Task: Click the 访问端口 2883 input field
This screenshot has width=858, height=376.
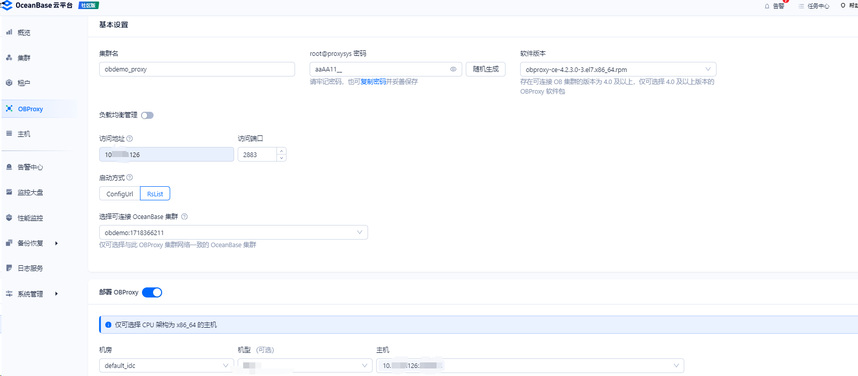Action: 262,155
